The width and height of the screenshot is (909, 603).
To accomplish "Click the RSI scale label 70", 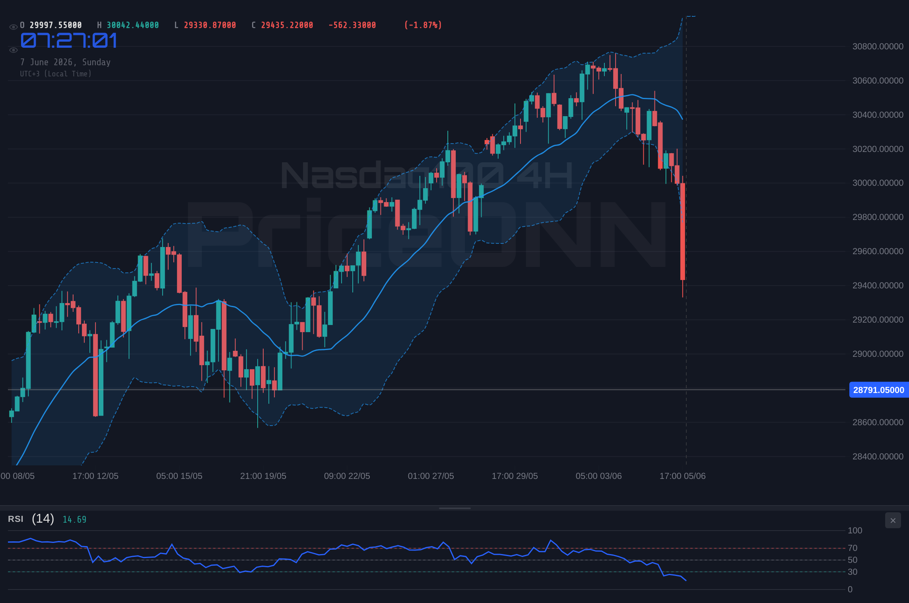I will (x=853, y=548).
